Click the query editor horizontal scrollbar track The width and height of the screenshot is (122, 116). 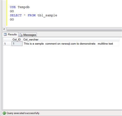64,29
